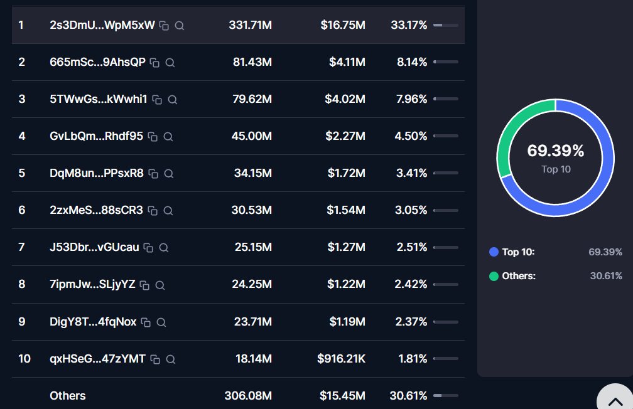
Task: Select the blue Top 10 legend dot
Action: tap(494, 252)
